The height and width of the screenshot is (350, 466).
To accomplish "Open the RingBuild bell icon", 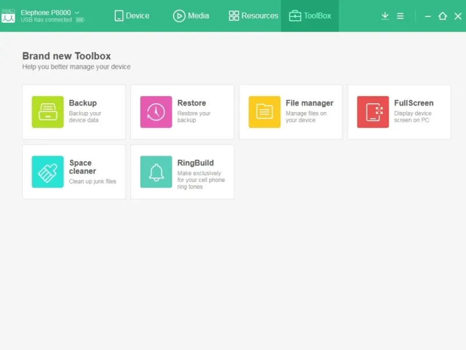I will [156, 171].
